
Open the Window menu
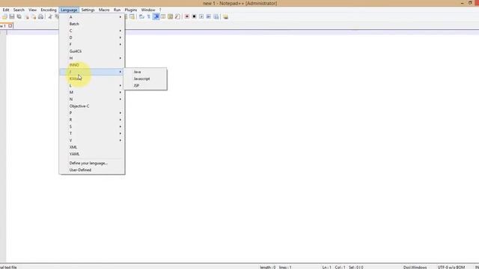tap(148, 10)
